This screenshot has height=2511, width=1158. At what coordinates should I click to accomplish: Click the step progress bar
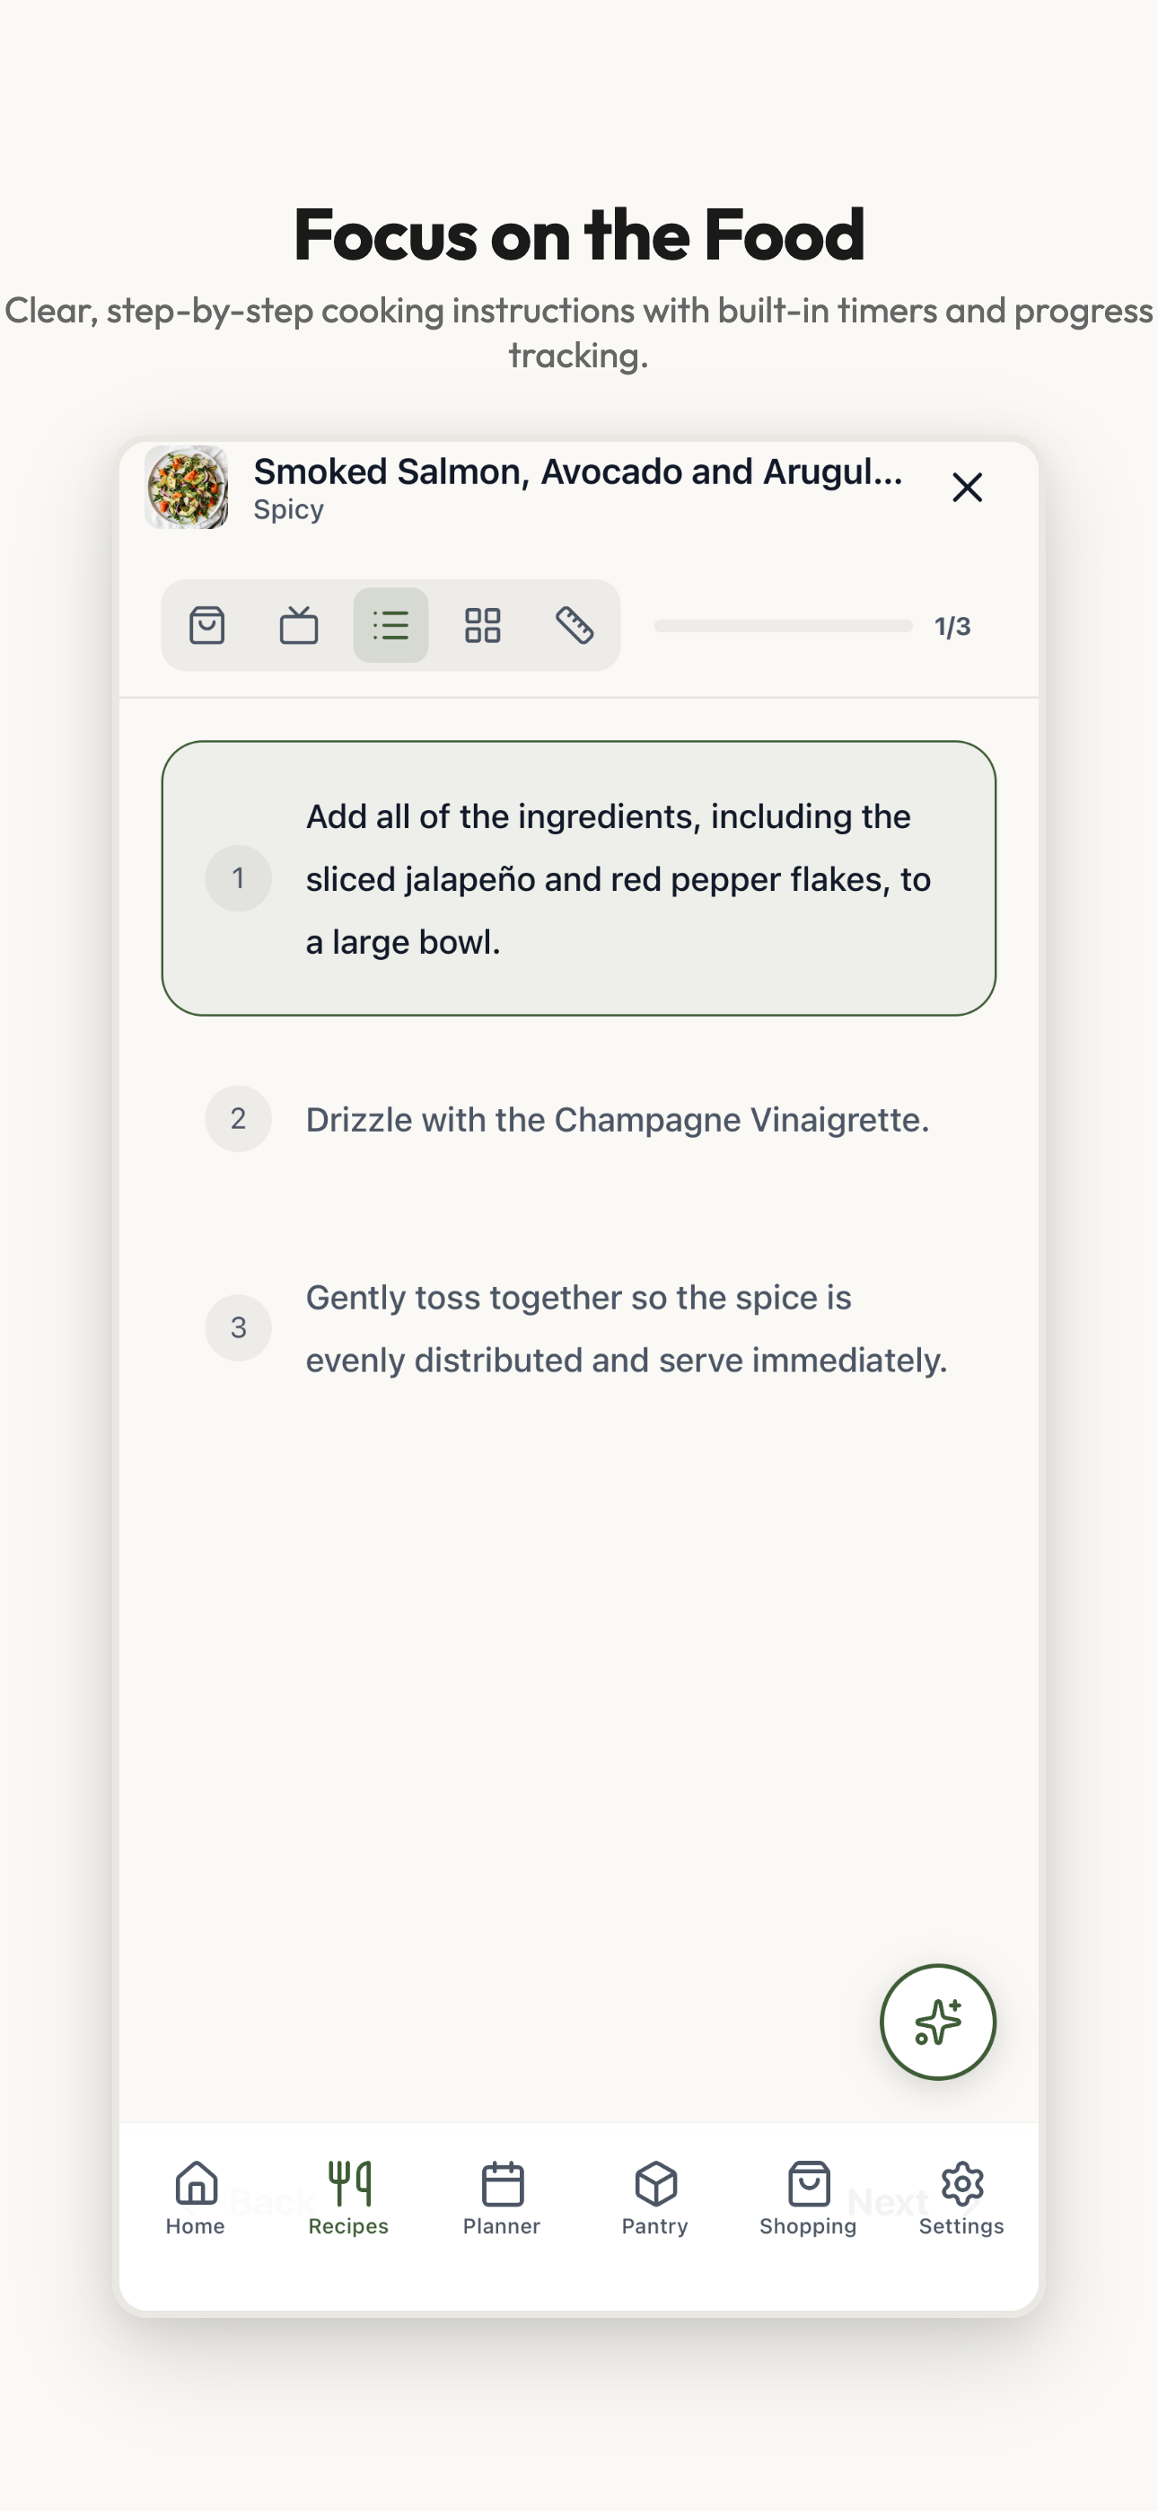click(x=783, y=626)
